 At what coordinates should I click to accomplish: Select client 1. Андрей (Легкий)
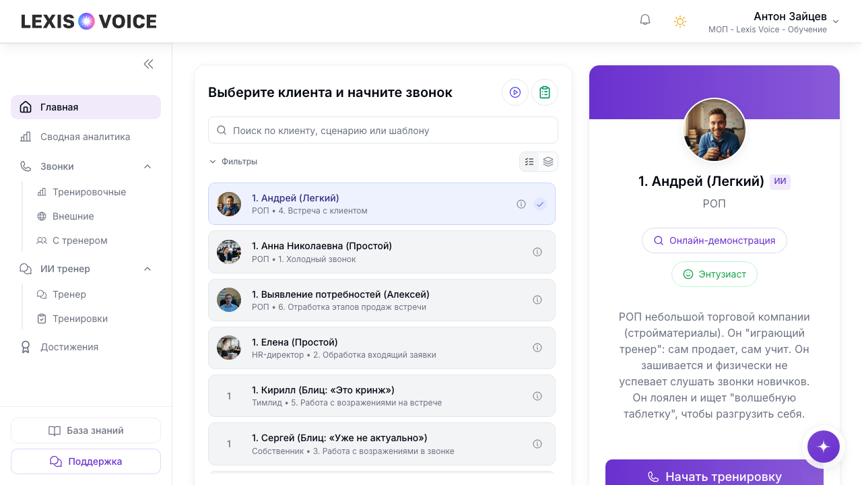coord(382,203)
